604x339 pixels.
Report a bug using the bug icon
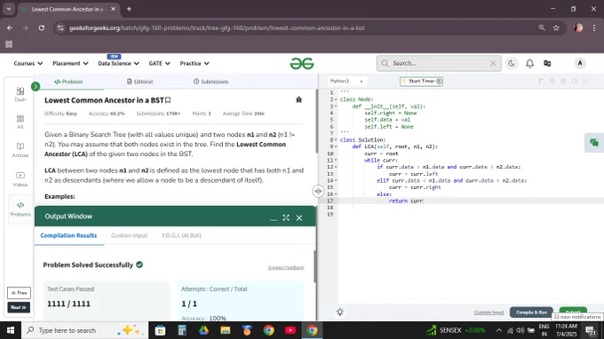click(299, 99)
